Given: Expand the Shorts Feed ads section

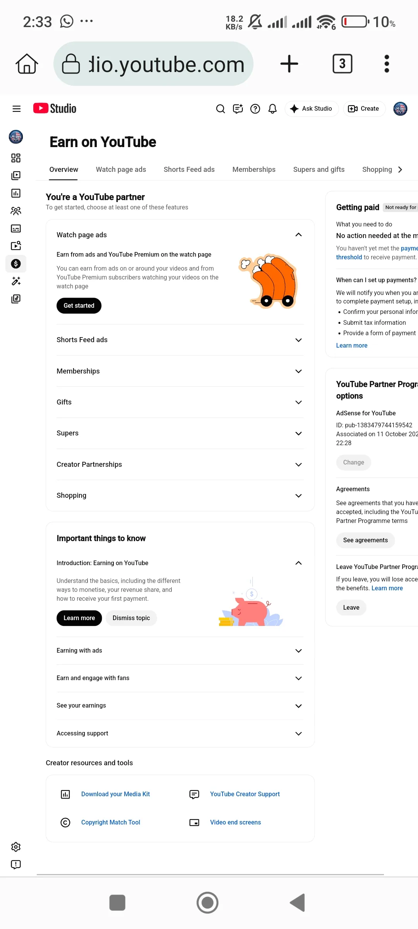Looking at the screenshot, I should click(x=180, y=340).
